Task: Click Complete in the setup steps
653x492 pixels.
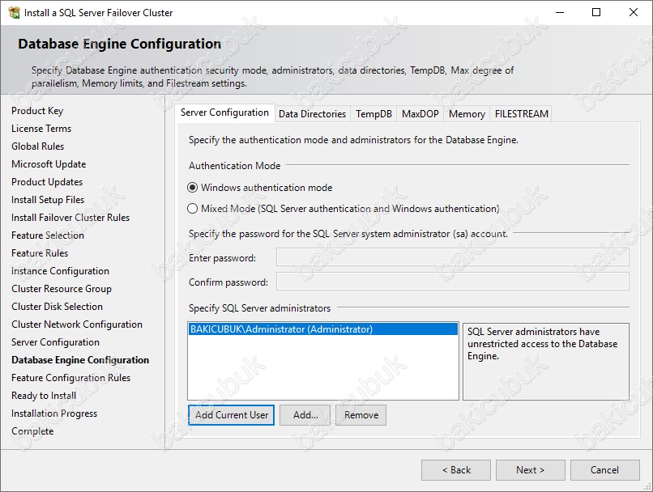Action: 32,431
